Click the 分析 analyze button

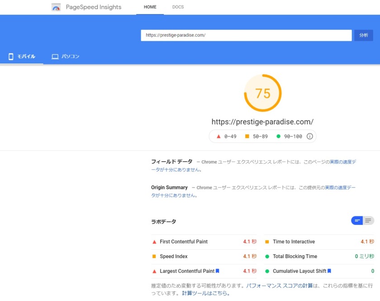364,35
